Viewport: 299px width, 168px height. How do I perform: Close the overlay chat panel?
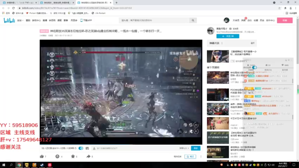292,60
